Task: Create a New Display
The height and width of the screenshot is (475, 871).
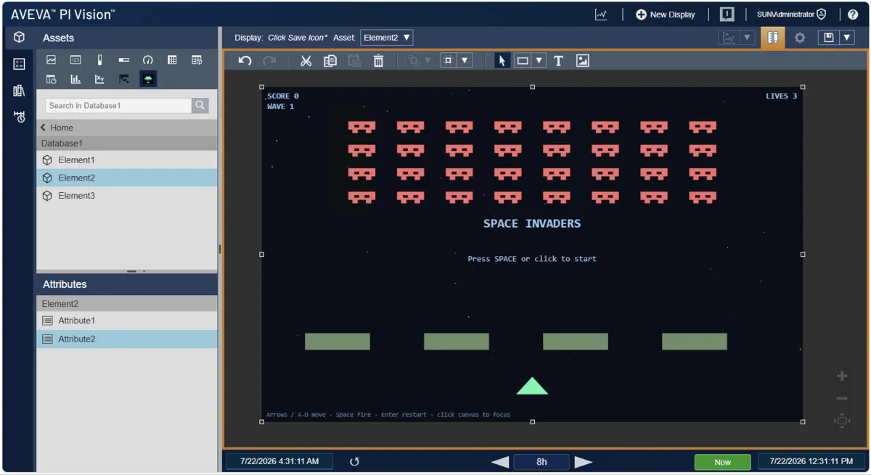Action: click(666, 15)
